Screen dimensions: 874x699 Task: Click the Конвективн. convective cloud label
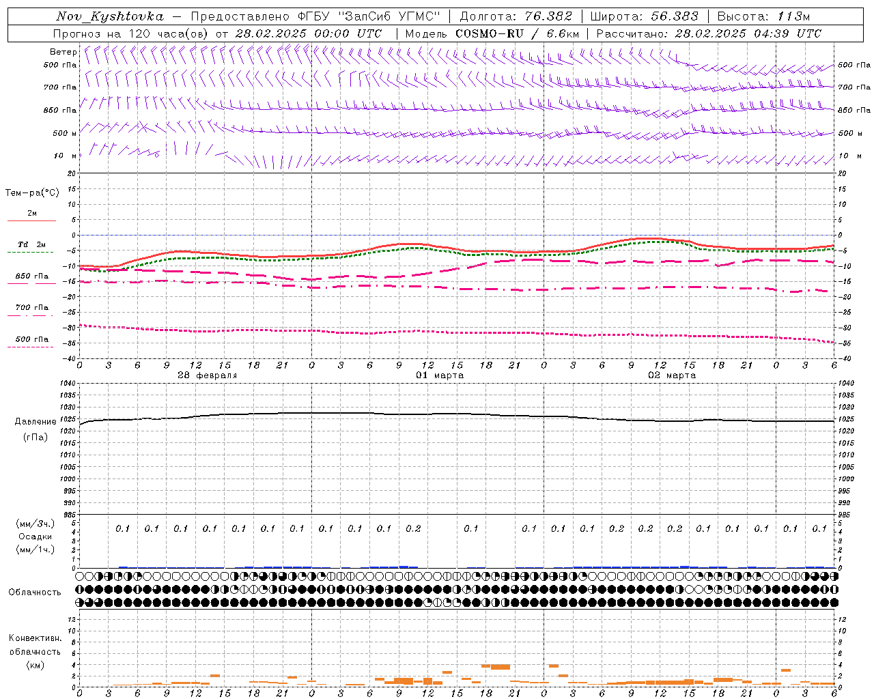coord(35,638)
